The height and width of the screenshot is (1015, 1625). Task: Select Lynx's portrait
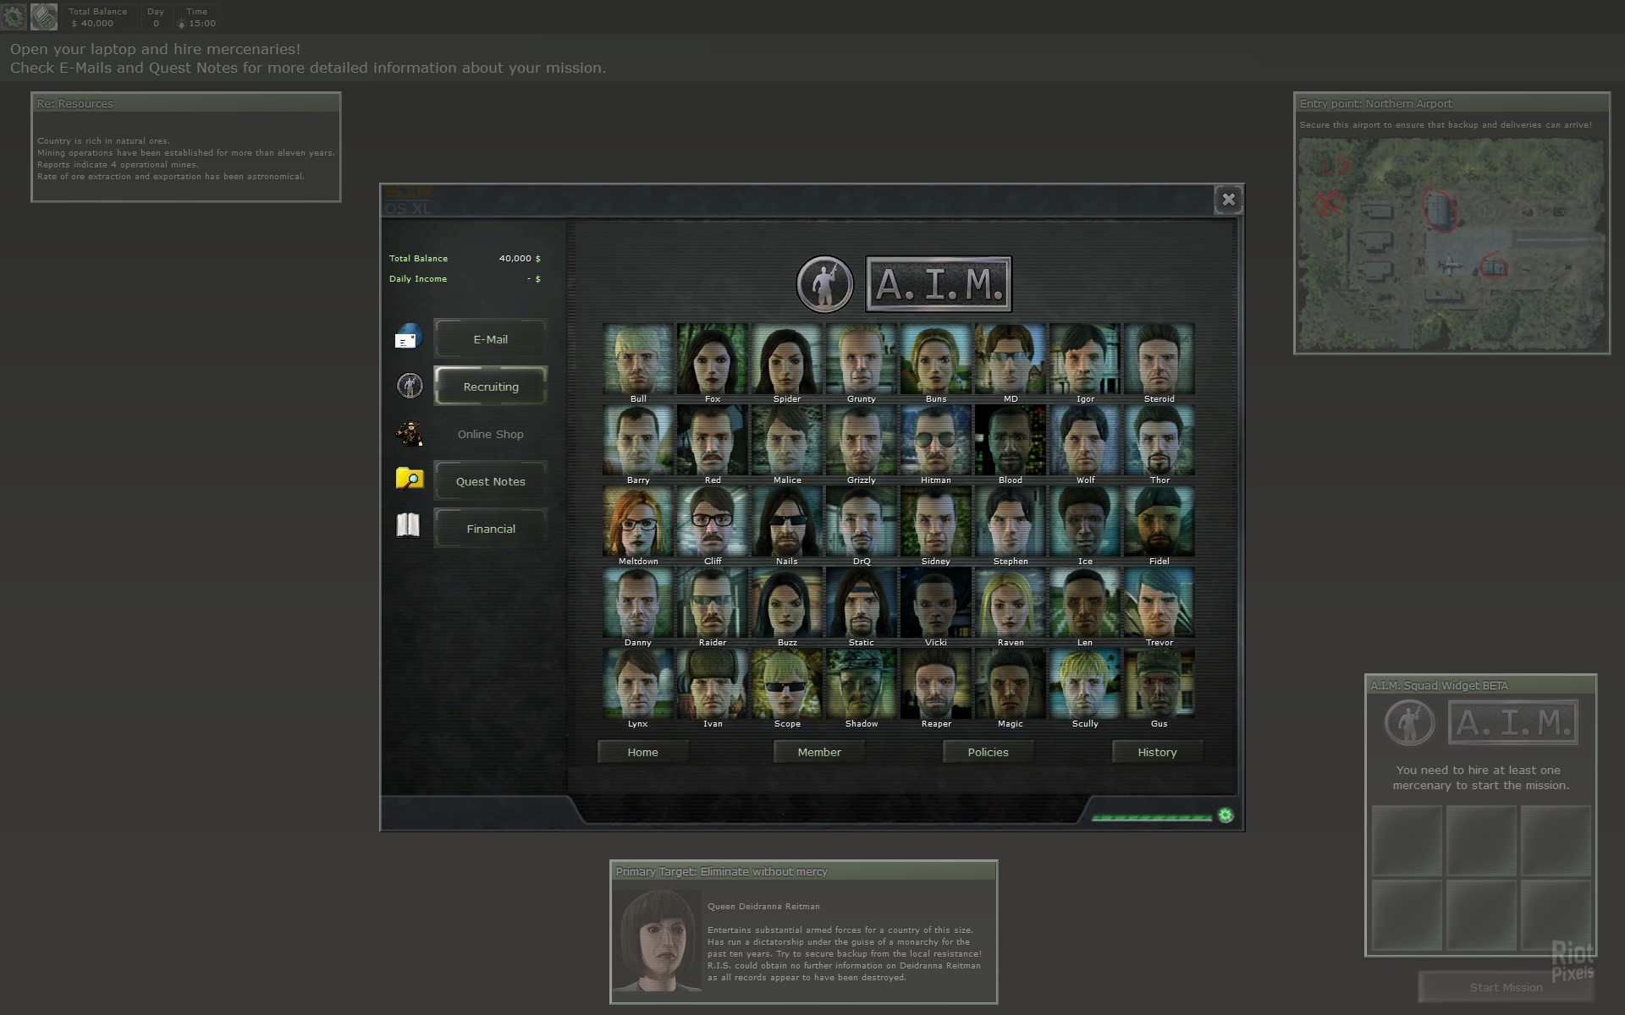pos(638,683)
